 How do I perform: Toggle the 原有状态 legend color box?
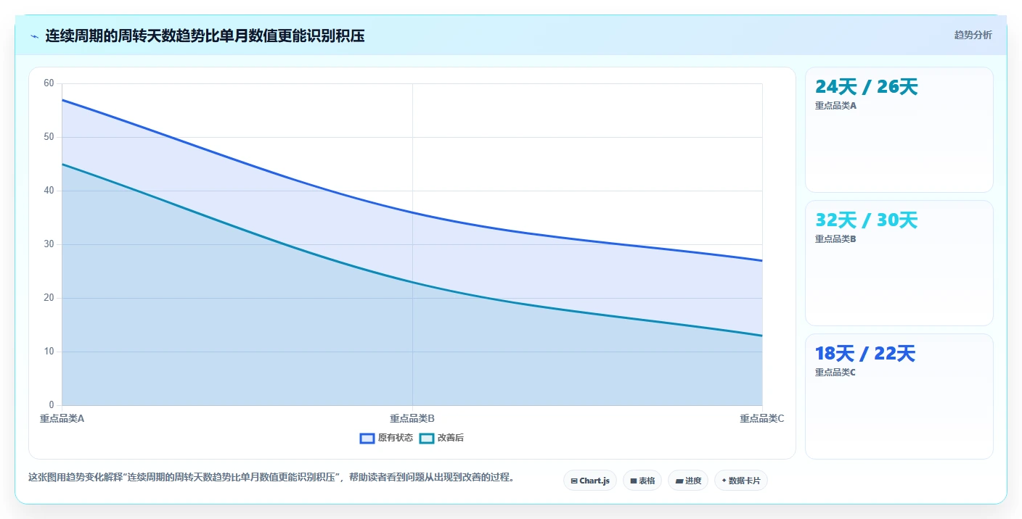pos(367,438)
